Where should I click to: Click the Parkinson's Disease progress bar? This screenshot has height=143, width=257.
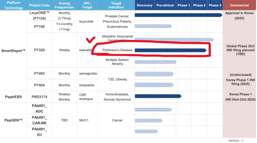point(171,50)
